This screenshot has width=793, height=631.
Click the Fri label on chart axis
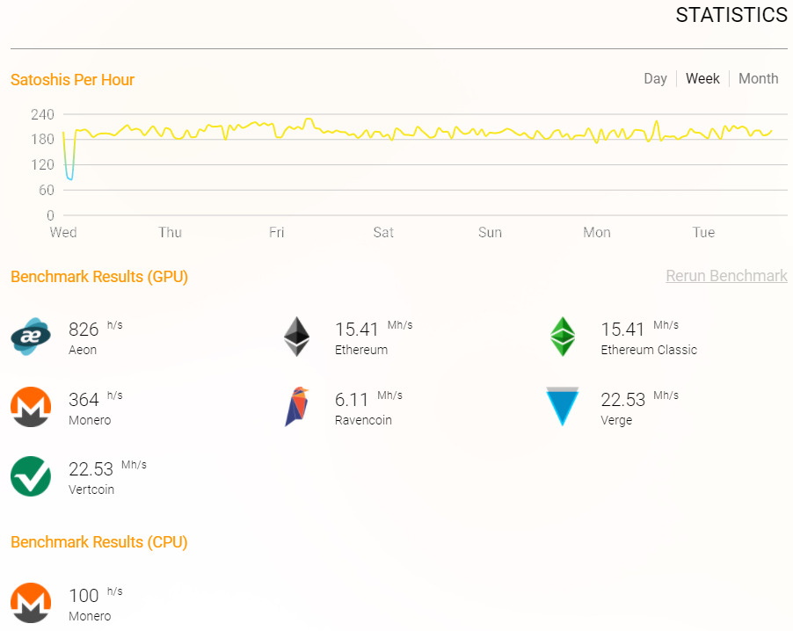pyautogui.click(x=276, y=233)
